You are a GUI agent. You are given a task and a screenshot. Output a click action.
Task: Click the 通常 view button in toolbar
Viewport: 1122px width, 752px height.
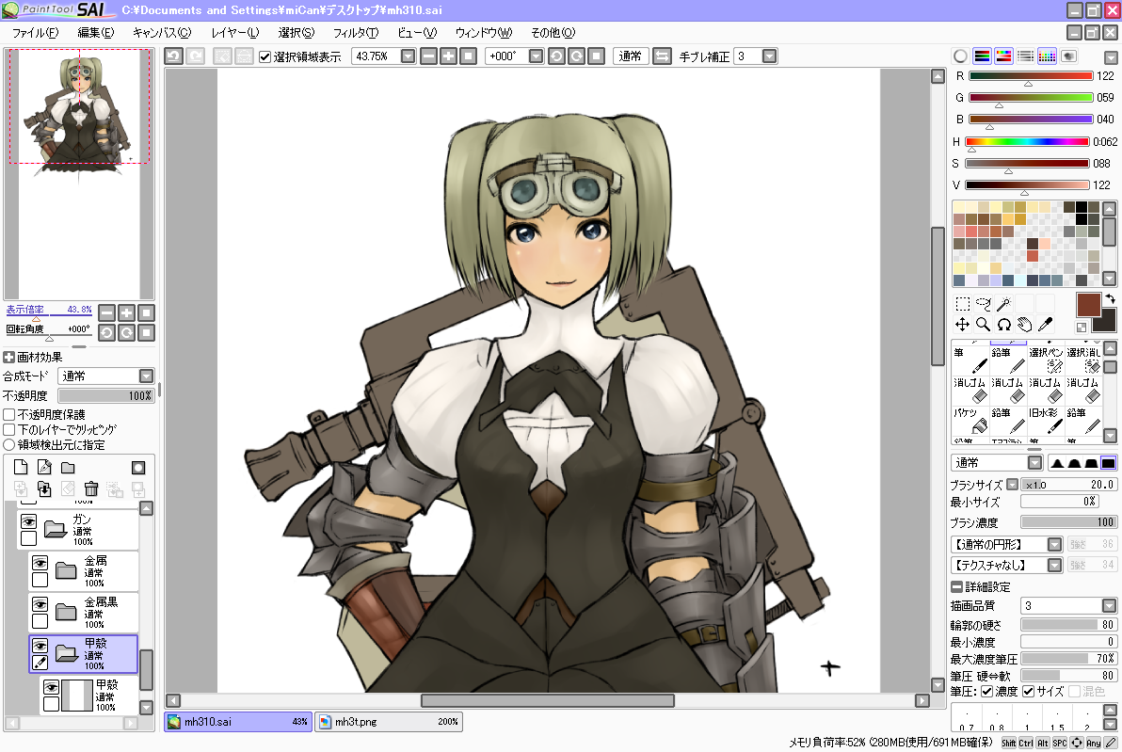pyautogui.click(x=631, y=56)
